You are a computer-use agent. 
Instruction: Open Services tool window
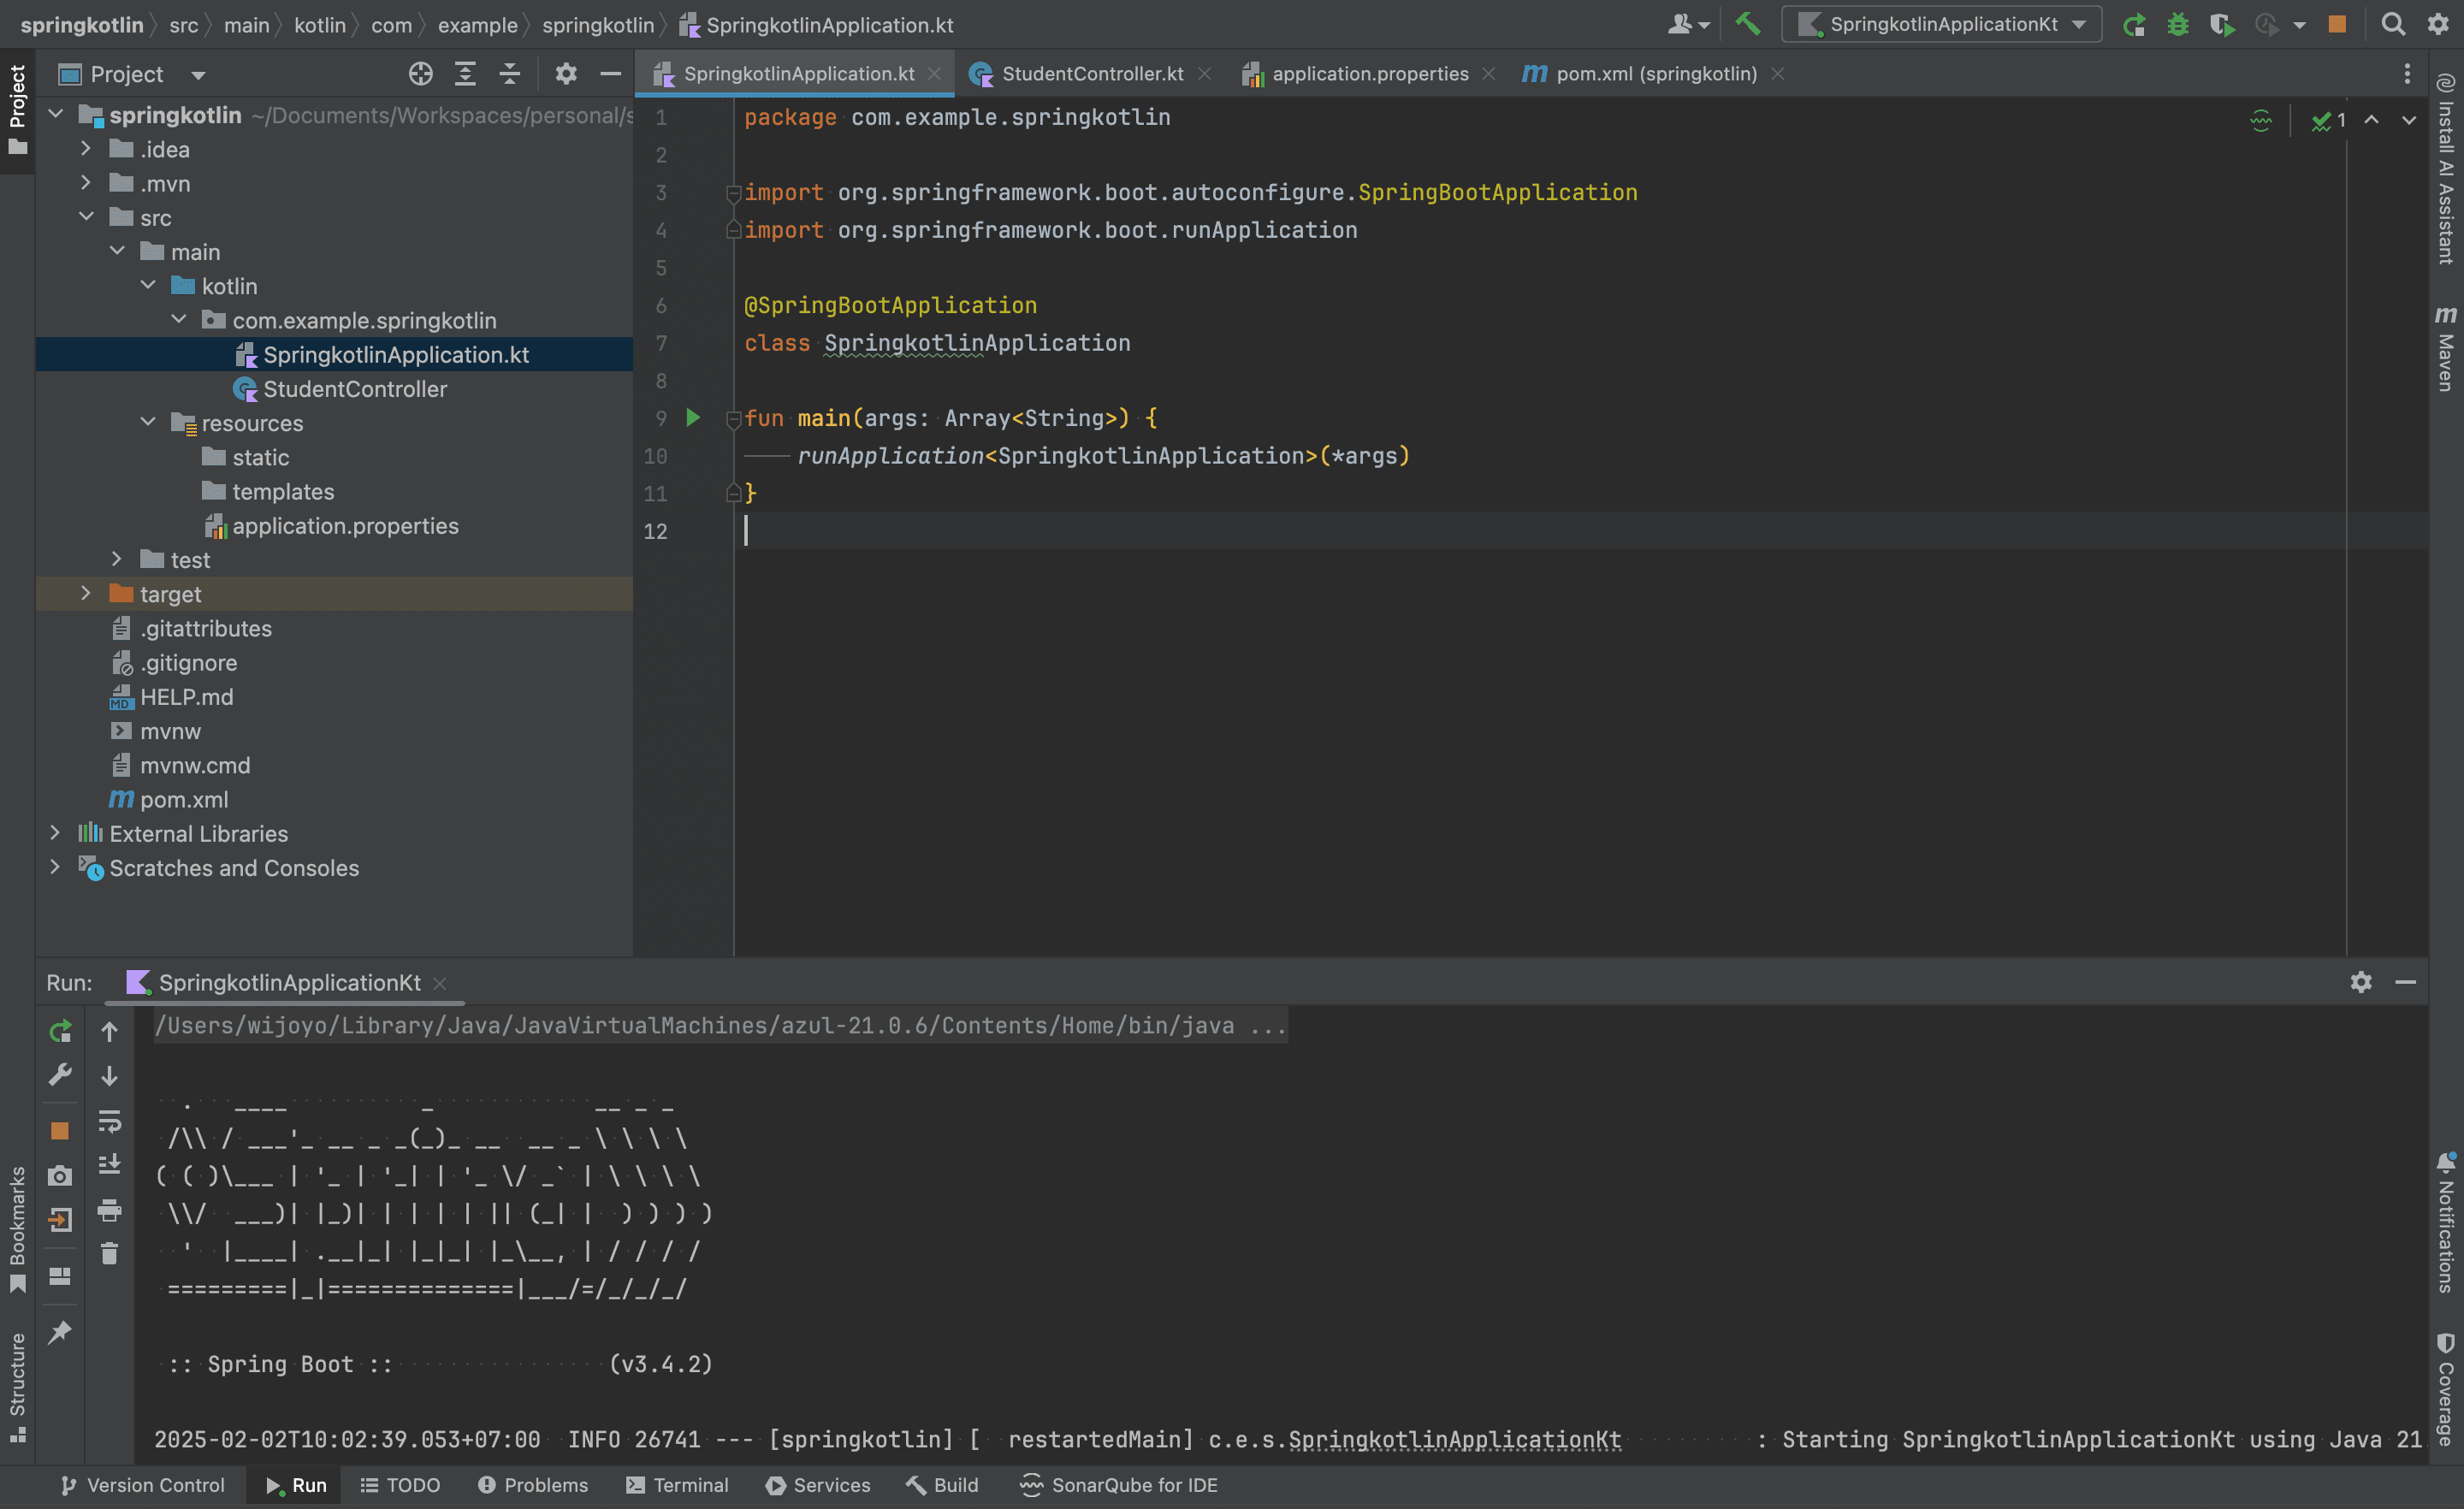[x=817, y=1485]
